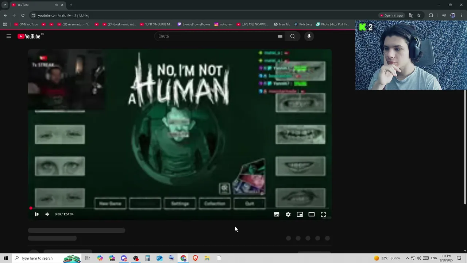Open the Calculator taskbar icon
This screenshot has height=263, width=467.
pyautogui.click(x=148, y=258)
